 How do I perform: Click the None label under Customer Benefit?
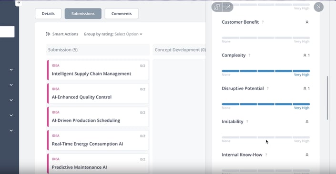226,42
